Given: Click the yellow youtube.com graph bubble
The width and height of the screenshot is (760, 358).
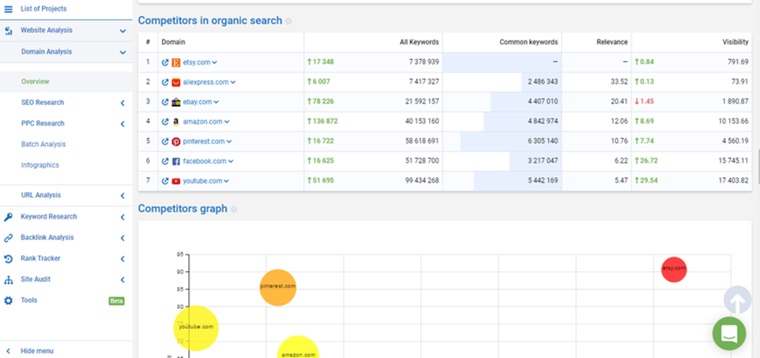Looking at the screenshot, I should [x=196, y=328].
